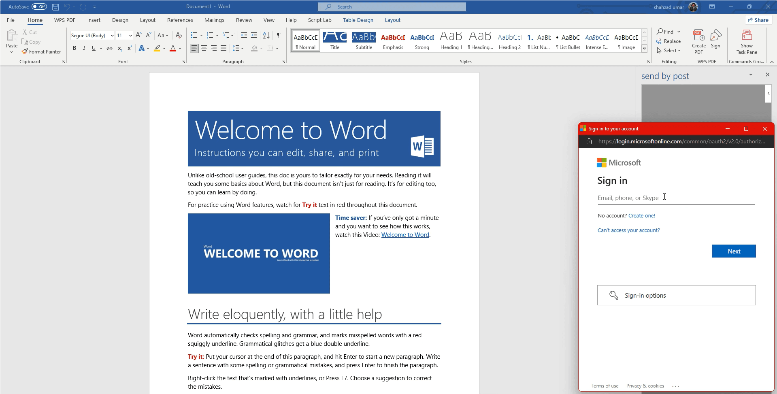
Task: Click the Share button
Action: [x=758, y=20]
